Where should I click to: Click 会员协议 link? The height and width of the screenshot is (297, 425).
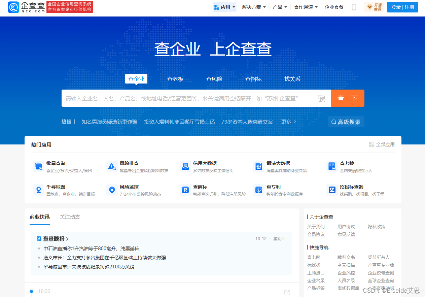coord(316,234)
